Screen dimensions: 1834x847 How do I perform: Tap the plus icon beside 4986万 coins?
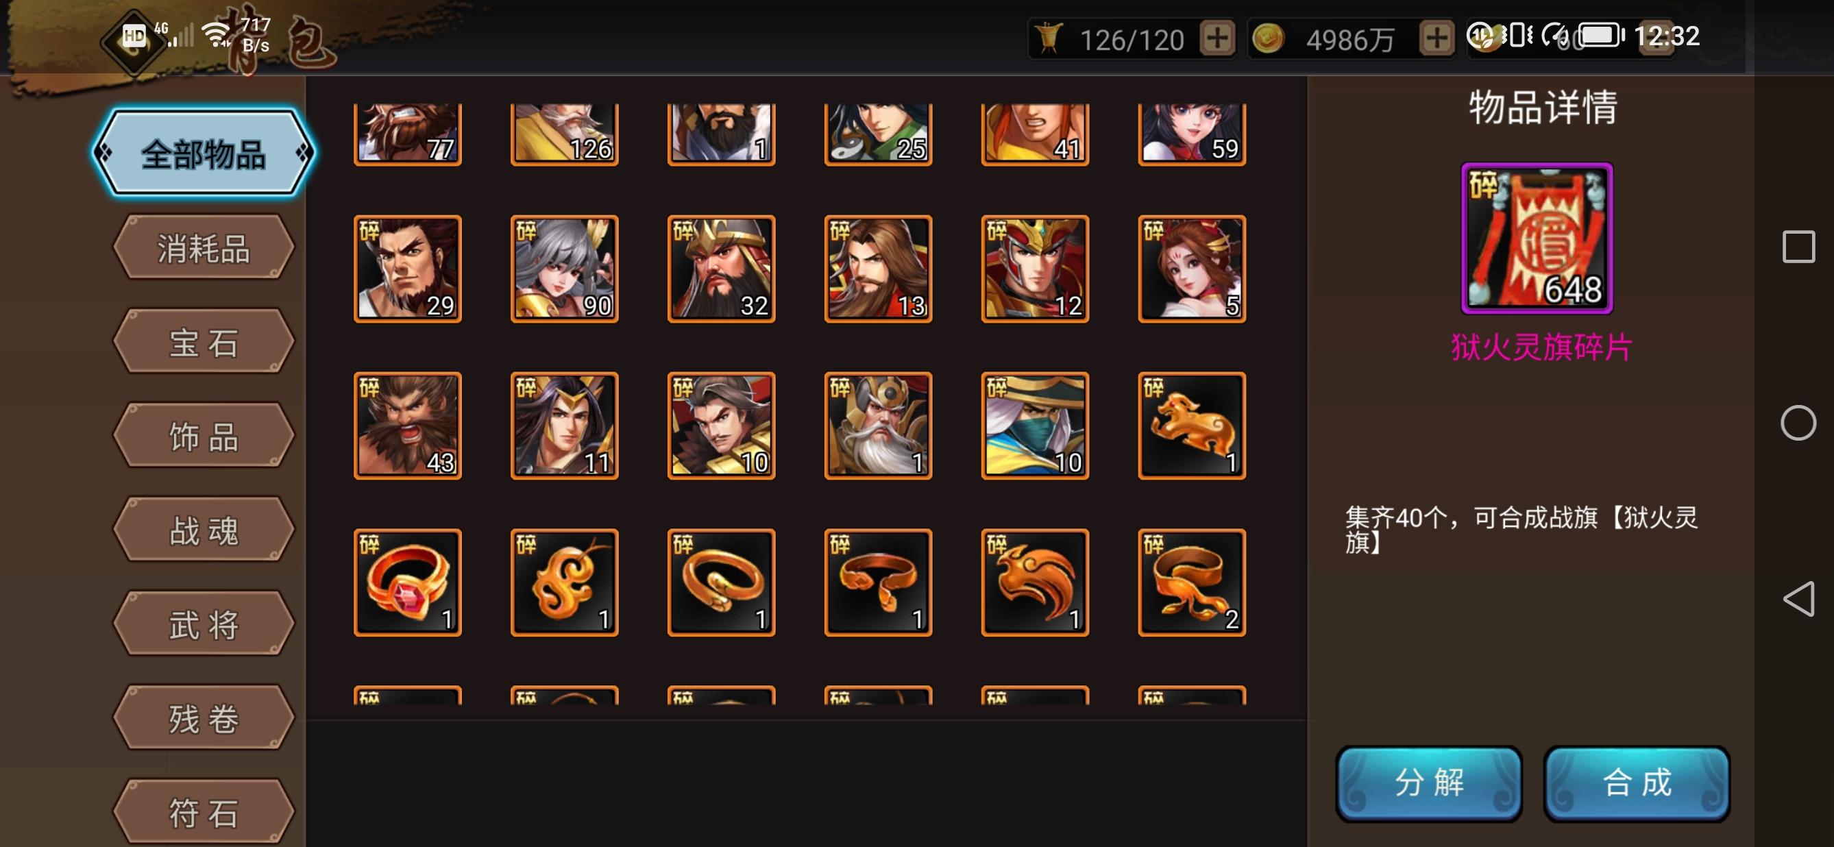point(1436,38)
